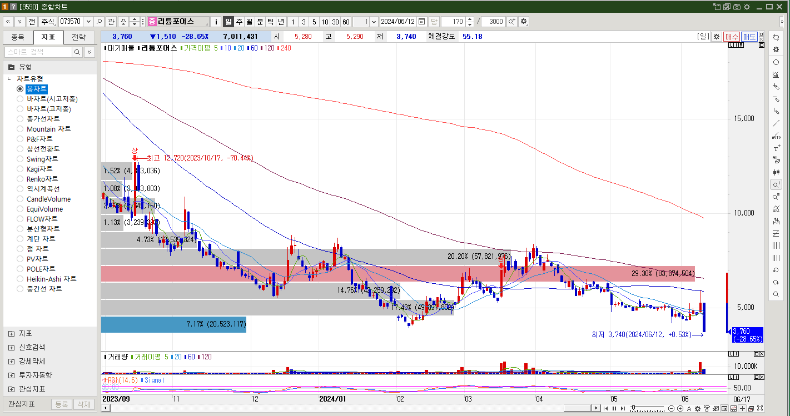Click the smart search magnifier in left panel
This screenshot has width=790, height=416.
77,52
